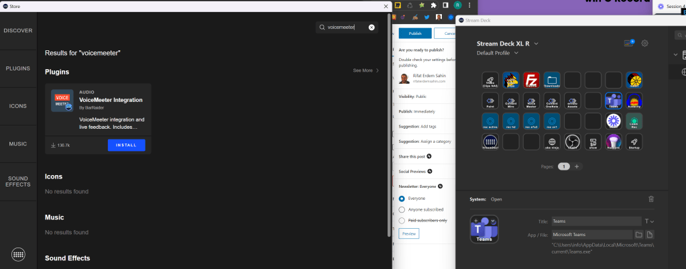Open the Stream Deck button at Store bottom-left

point(18,254)
